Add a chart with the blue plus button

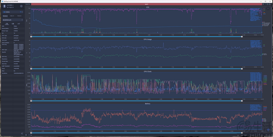click(x=268, y=129)
